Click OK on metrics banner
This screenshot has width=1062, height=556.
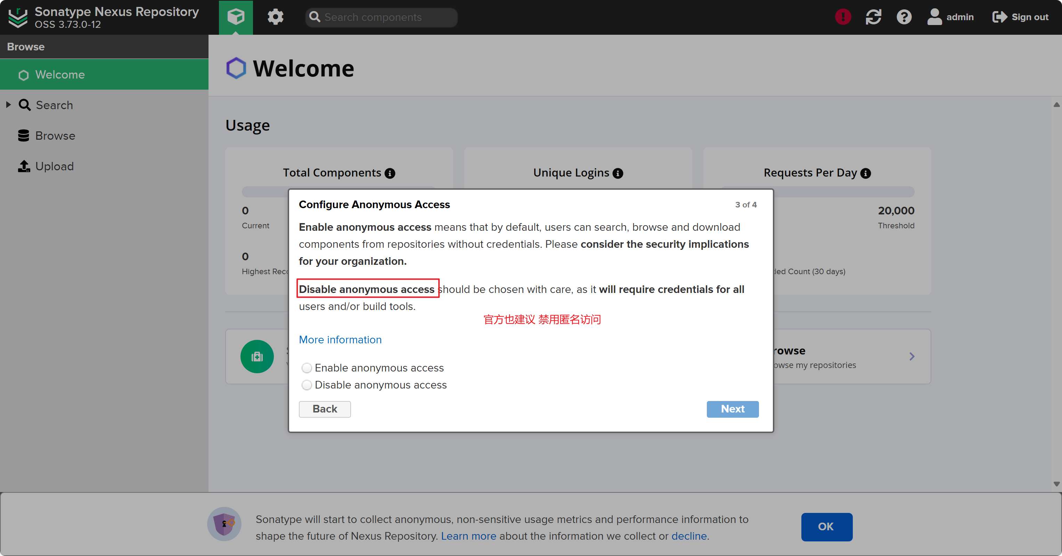pos(827,527)
